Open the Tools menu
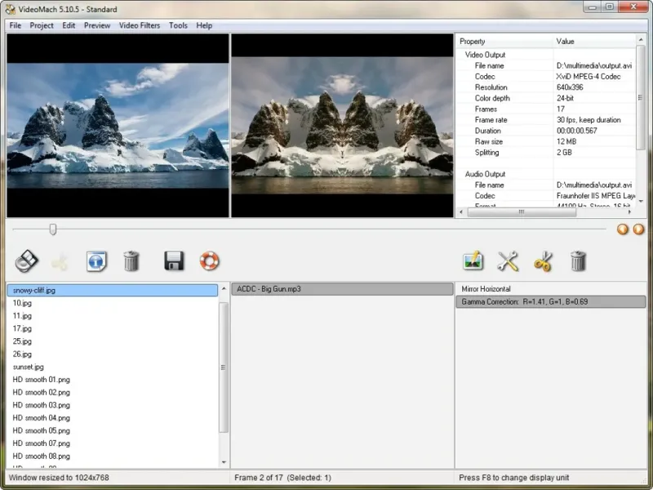 tap(178, 25)
